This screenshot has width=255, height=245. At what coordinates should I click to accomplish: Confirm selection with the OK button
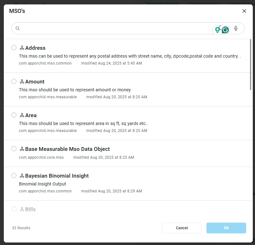(226, 228)
